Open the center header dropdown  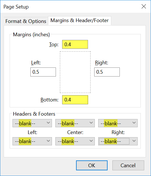(75, 123)
